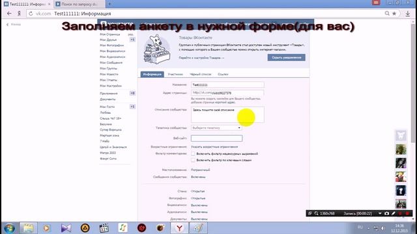Open a new tab with plus icon
The width and height of the screenshot is (417, 234).
point(110,4)
